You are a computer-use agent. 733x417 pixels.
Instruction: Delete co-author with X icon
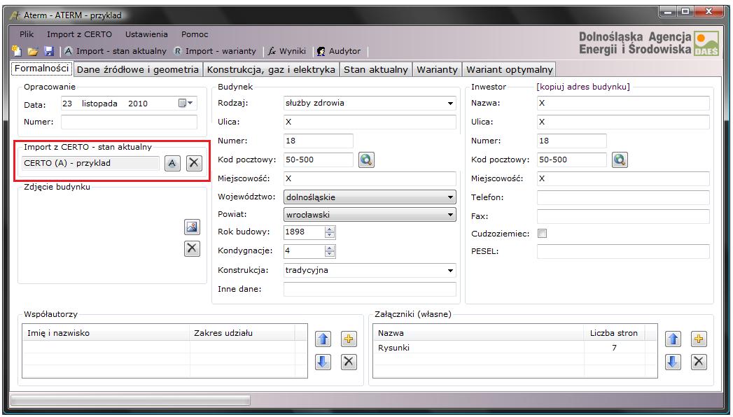(x=349, y=362)
